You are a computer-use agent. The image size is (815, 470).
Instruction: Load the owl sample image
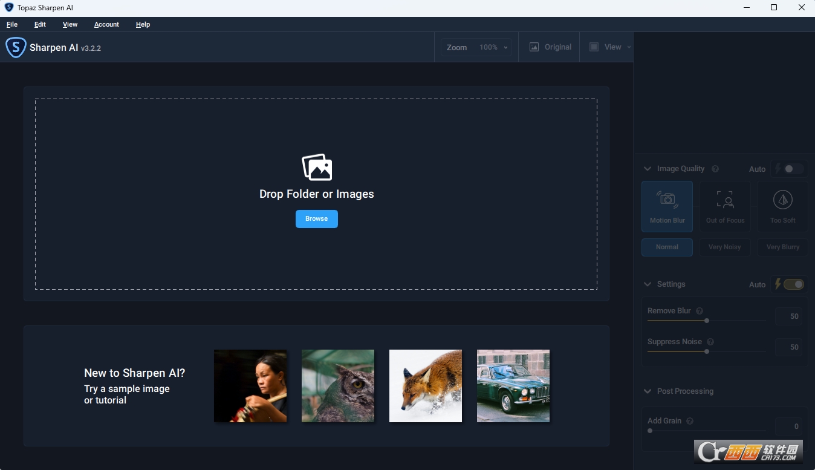338,386
